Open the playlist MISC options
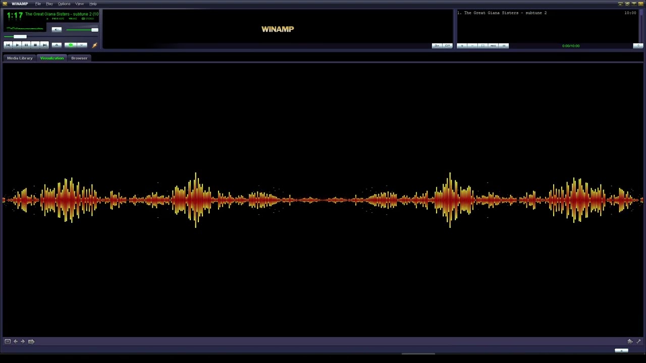This screenshot has height=363, width=646. tap(494, 46)
